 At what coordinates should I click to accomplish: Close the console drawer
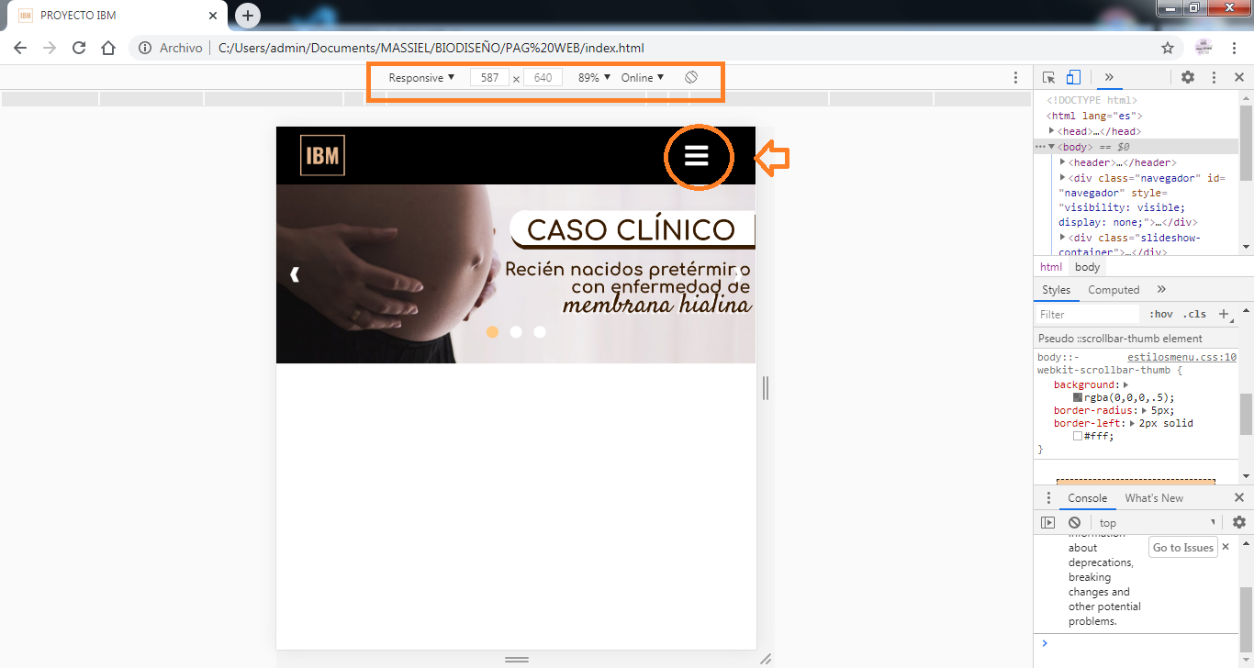1239,497
